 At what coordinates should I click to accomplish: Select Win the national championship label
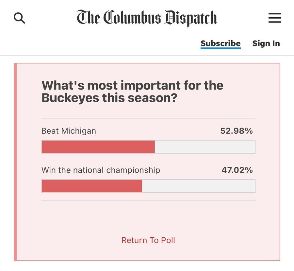(x=101, y=170)
